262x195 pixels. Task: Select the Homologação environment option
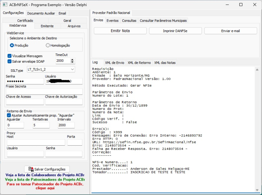pos(48,46)
